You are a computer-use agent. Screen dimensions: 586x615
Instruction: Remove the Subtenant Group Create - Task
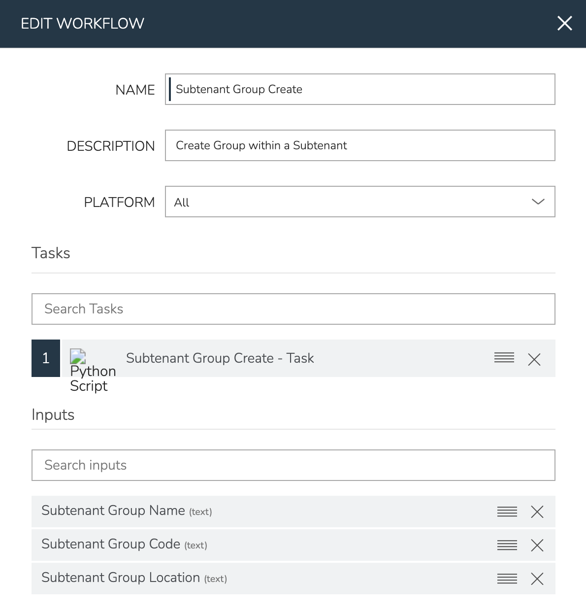click(x=534, y=359)
